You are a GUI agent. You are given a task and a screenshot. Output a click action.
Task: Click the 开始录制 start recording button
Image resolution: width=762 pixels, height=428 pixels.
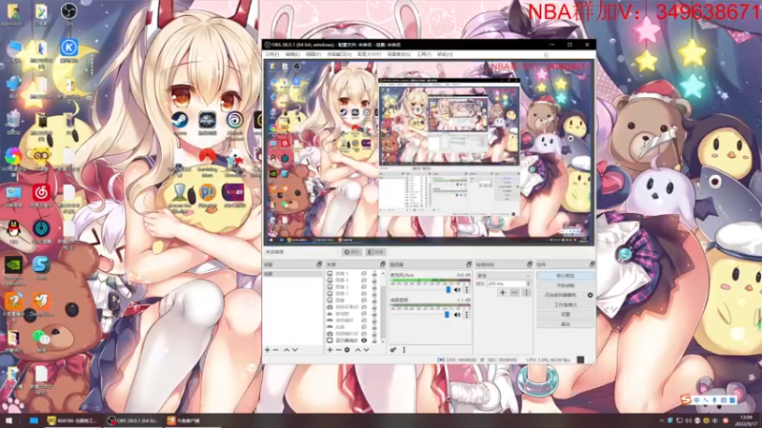[x=565, y=285]
